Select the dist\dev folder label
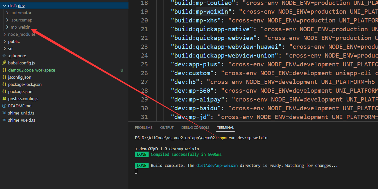Viewport: 378px width, 189px height. 16,6
